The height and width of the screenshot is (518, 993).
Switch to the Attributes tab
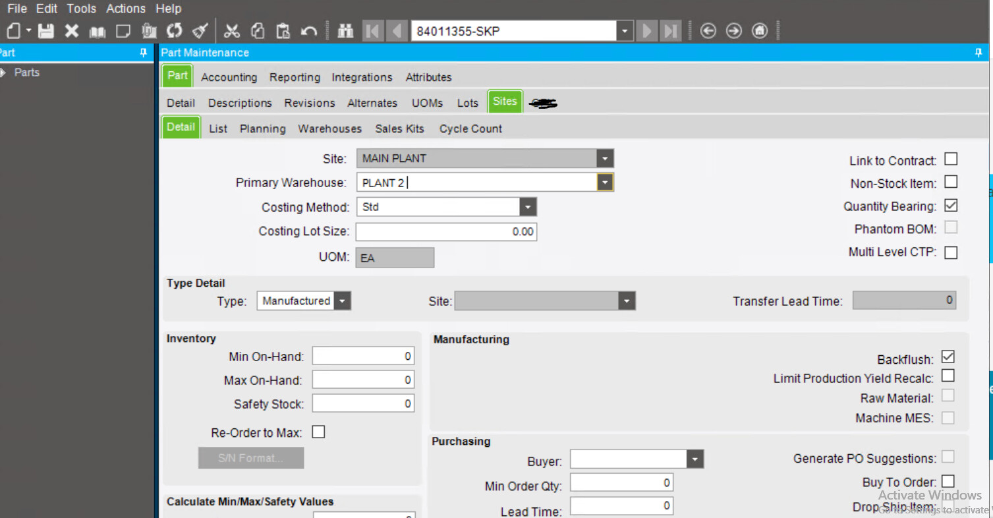[x=428, y=77]
